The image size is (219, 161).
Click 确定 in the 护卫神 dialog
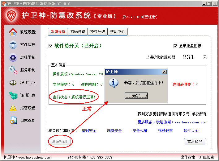[136, 96]
